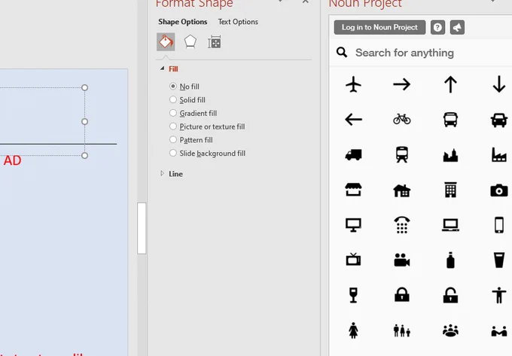Insert the train icon
Image resolution: width=512 pixels, height=356 pixels.
point(401,155)
